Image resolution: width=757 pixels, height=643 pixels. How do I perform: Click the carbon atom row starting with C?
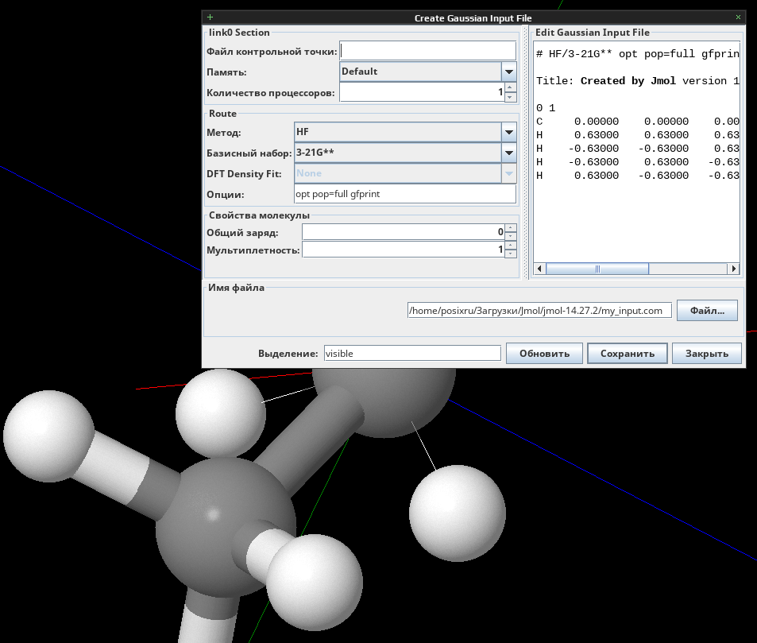click(x=637, y=122)
